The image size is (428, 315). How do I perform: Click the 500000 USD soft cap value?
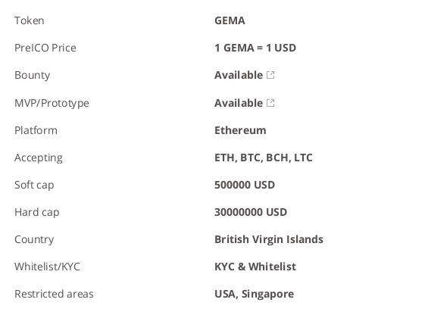point(245,185)
